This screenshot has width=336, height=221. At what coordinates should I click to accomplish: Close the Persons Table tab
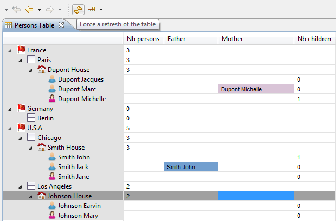pyautogui.click(x=61, y=25)
